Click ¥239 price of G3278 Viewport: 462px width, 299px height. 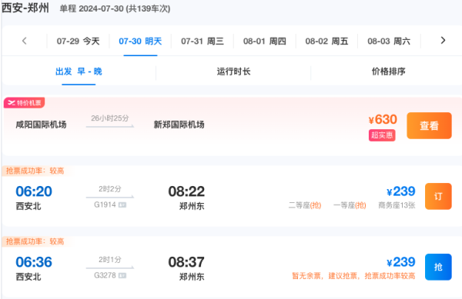[401, 262]
